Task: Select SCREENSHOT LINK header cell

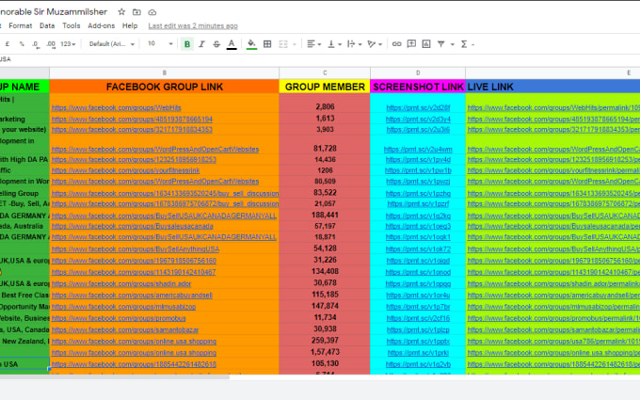Action: click(x=418, y=87)
